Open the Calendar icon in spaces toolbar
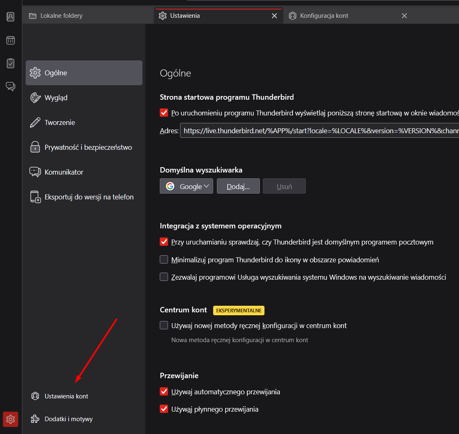Image resolution: width=459 pixels, height=434 pixels. click(10, 40)
